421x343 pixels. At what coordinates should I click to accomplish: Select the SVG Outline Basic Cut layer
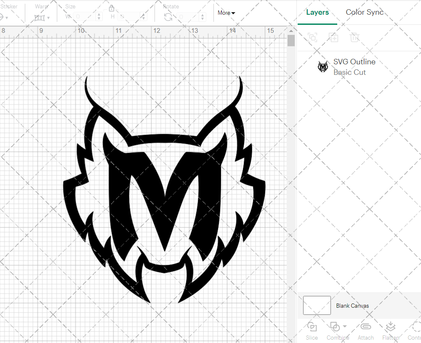click(x=354, y=66)
